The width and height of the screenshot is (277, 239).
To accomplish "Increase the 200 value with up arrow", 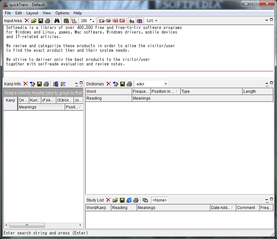I will [x=91, y=20].
